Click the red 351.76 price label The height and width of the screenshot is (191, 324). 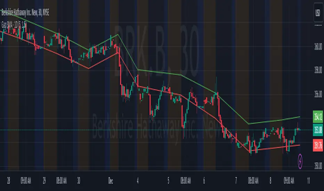pos(318,145)
